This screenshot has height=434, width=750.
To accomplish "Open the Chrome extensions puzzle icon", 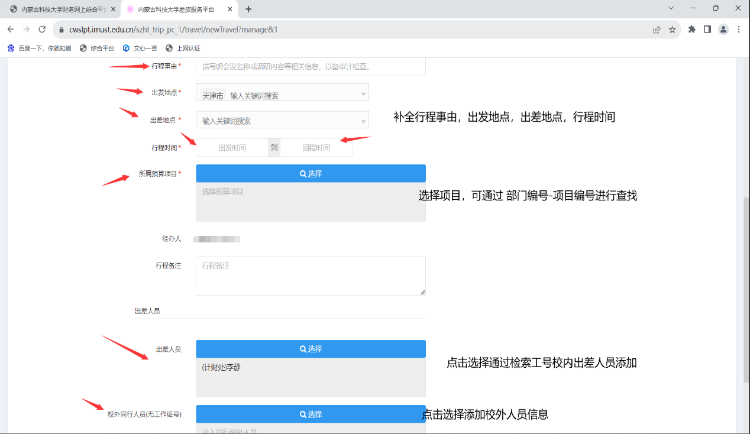I will click(x=691, y=30).
